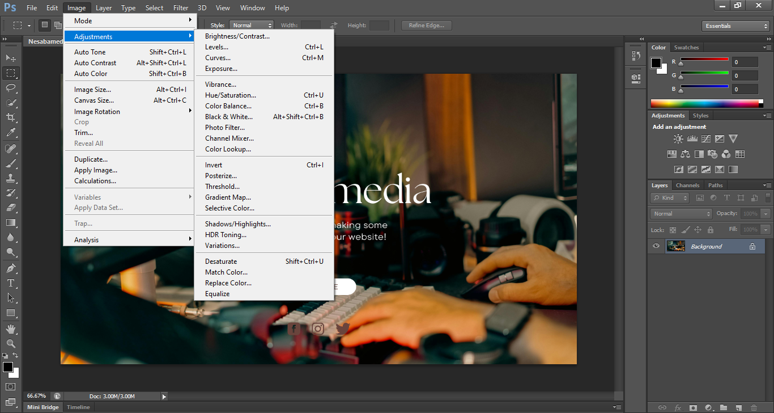Add a Color Balance adjustment via scales icon
The image size is (774, 413).
(685, 154)
